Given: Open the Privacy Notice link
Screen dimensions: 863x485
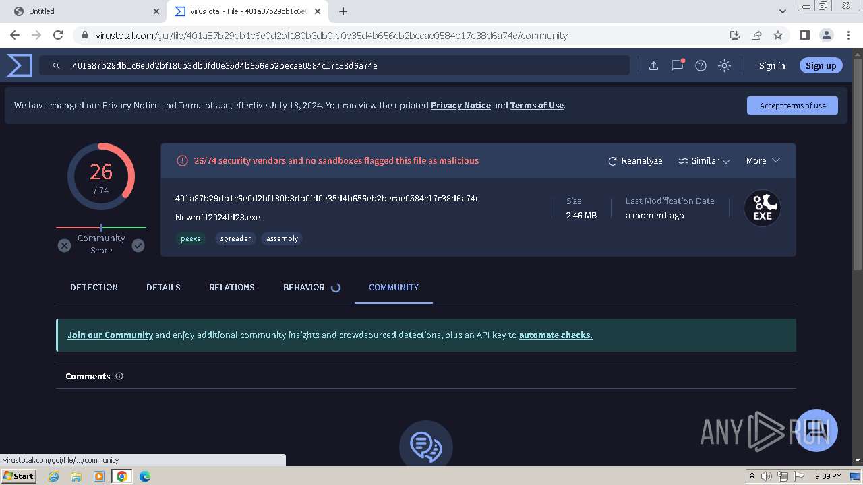Looking at the screenshot, I should (x=460, y=105).
